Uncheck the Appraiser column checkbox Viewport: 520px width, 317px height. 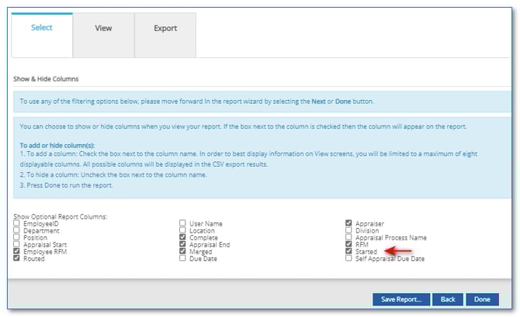[349, 223]
